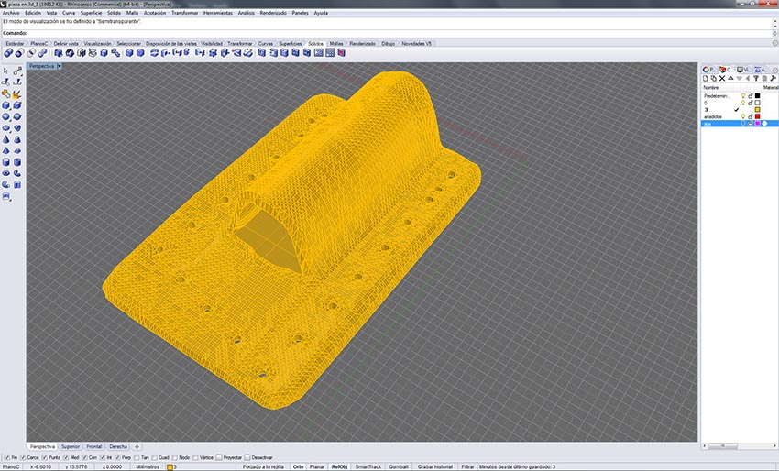The height and width of the screenshot is (471, 779).
Task: Move layer up with up-triangle icon
Action: tap(730, 79)
